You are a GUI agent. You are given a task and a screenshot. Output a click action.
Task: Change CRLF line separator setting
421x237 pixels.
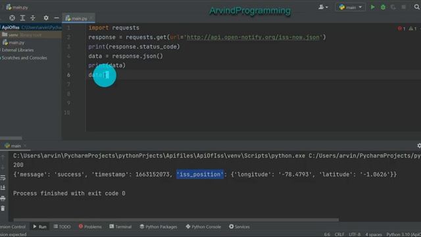[339, 234]
